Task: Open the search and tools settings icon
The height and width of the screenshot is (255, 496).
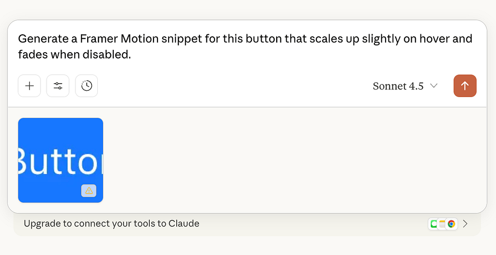Action: tap(58, 86)
